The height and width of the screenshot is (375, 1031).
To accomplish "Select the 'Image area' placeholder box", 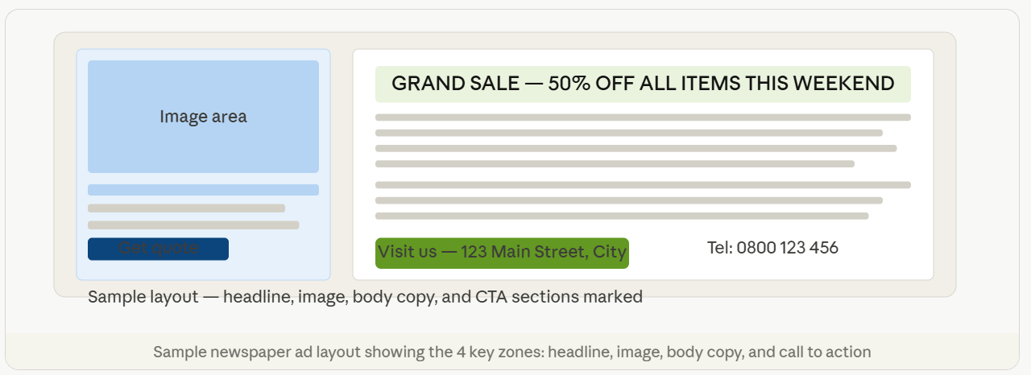I will [203, 117].
